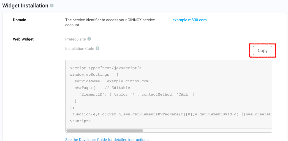Click the info icon beside Widget Installation
Screen dimensions: 288x141
coord(52,6)
